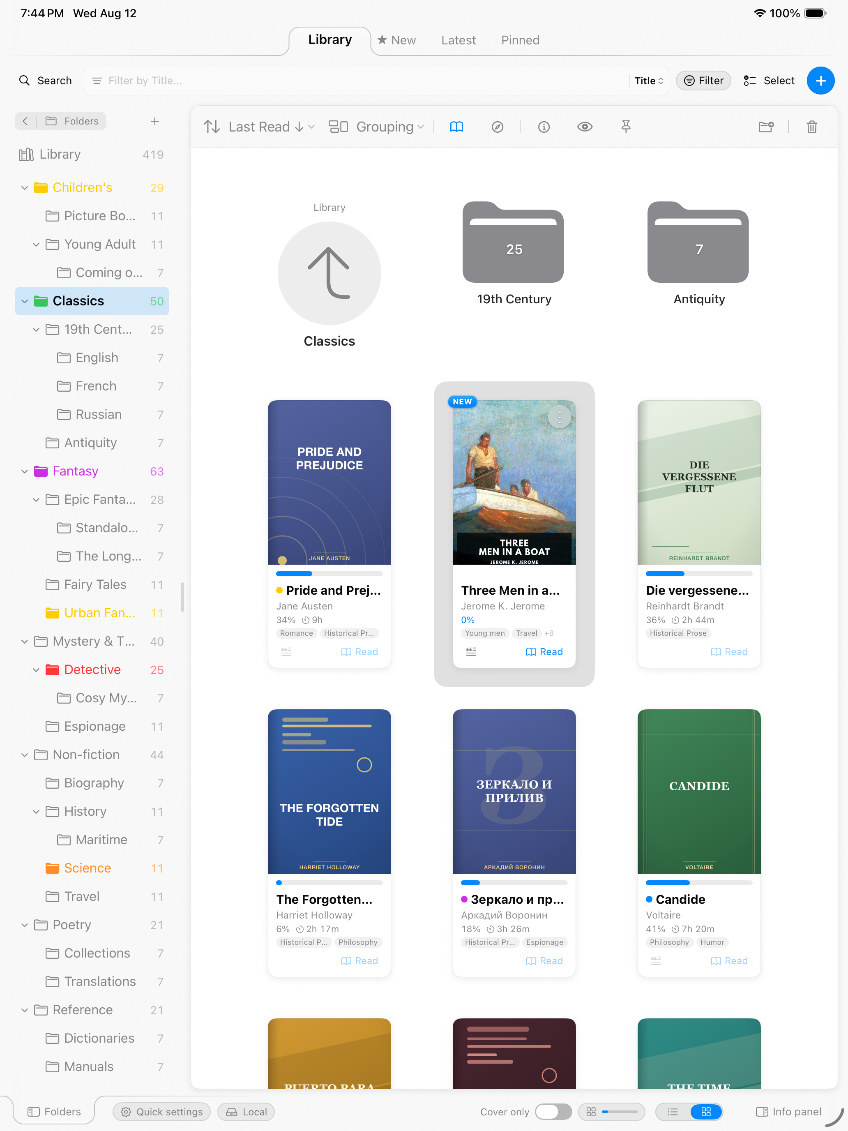Switch to the Library tab
Viewport: 848px width, 1131px height.
click(330, 40)
